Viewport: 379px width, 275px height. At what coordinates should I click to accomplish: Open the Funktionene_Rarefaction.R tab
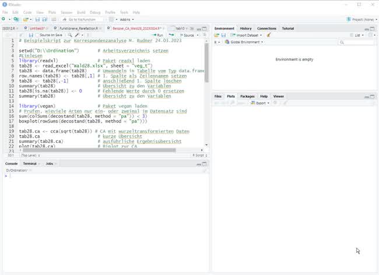(x=79, y=29)
